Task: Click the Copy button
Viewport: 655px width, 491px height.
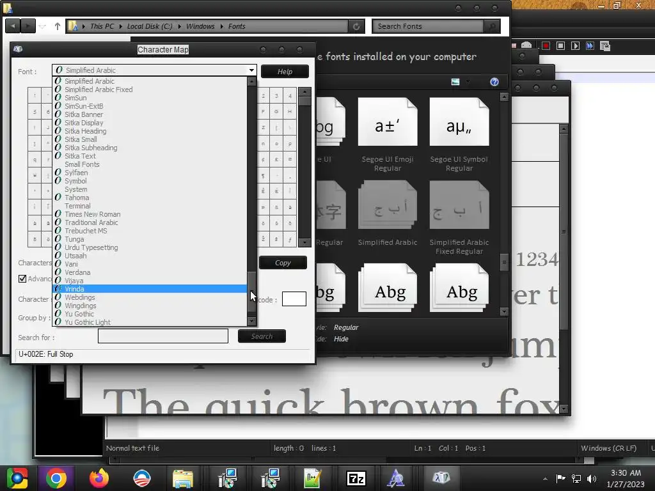Action: [283, 263]
